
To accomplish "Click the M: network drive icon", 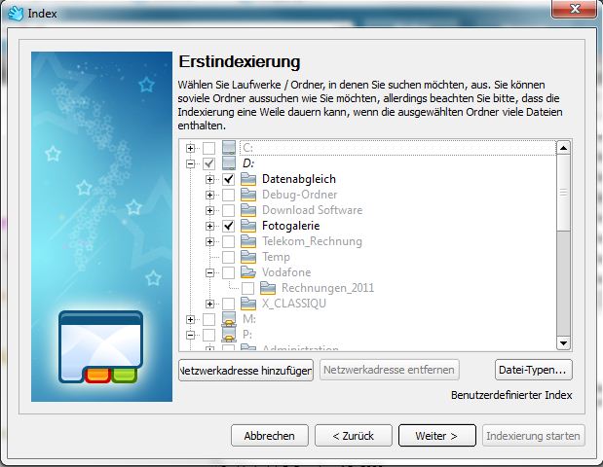I will click(229, 319).
